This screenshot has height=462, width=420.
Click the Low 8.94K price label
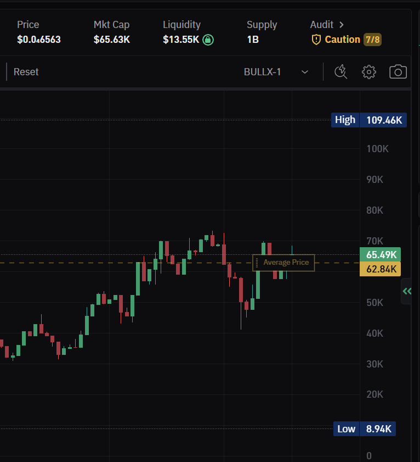[x=365, y=428]
